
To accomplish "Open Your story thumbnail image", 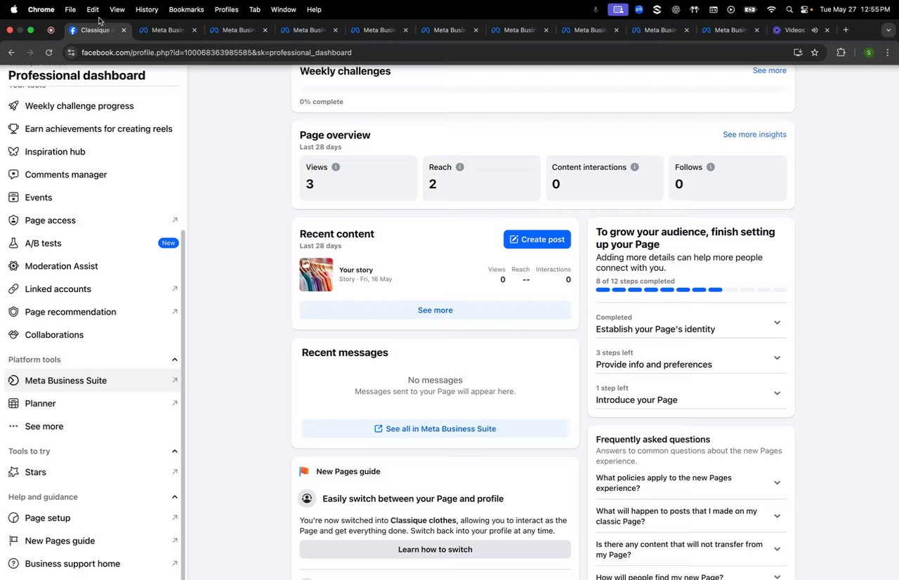I will [x=316, y=275].
